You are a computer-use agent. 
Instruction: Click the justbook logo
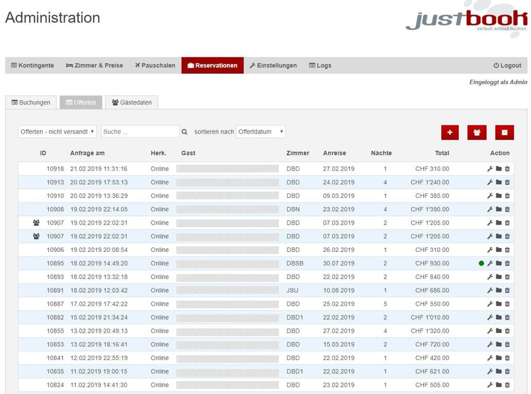tap(467, 21)
